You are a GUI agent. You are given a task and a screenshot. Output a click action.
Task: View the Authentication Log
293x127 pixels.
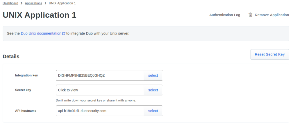[x=225, y=15]
